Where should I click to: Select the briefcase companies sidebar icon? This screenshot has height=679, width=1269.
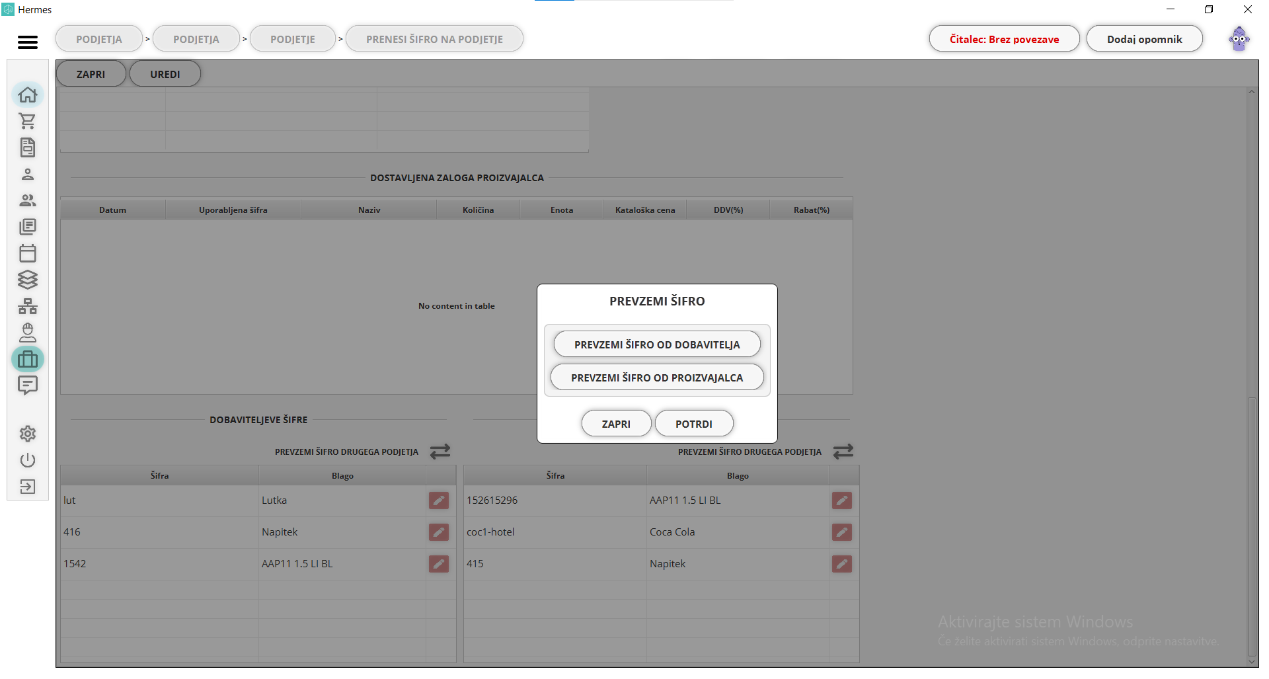28,359
